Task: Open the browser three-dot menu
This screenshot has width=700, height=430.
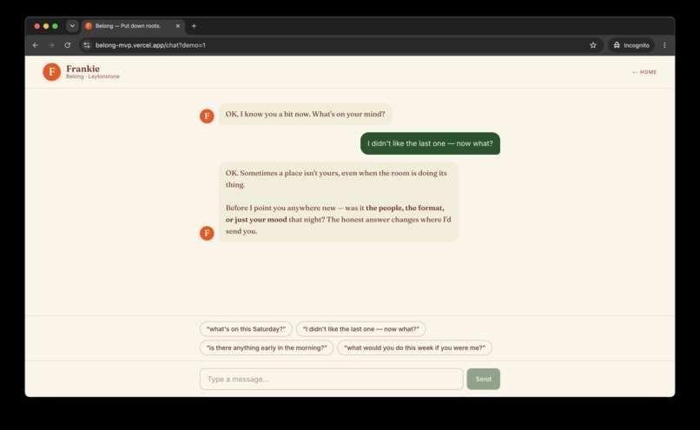Action: coord(664,45)
